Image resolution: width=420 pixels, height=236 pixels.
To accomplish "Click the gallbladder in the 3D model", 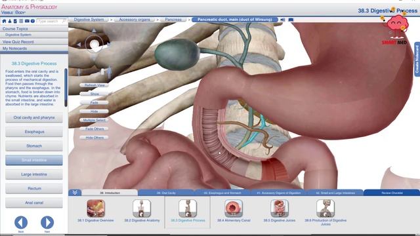I will 177,54.
